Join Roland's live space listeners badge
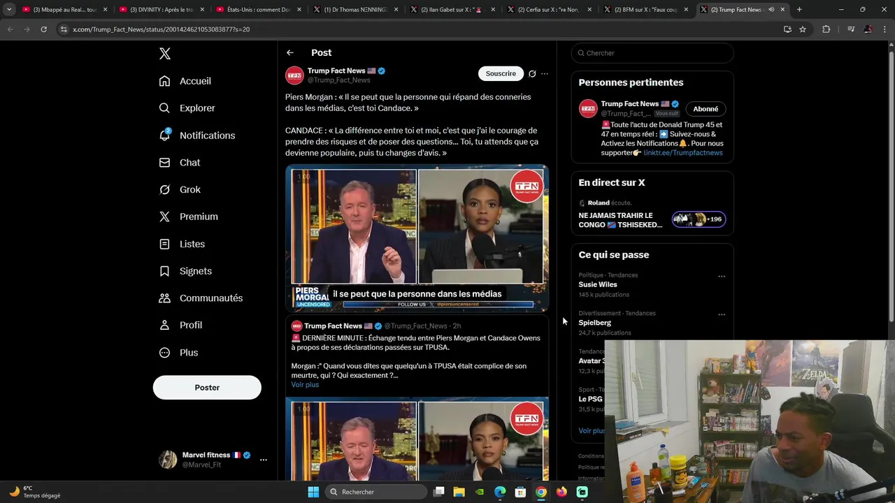This screenshot has width=895, height=503. (699, 219)
